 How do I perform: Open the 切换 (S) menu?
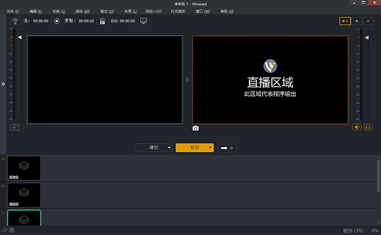point(59,11)
